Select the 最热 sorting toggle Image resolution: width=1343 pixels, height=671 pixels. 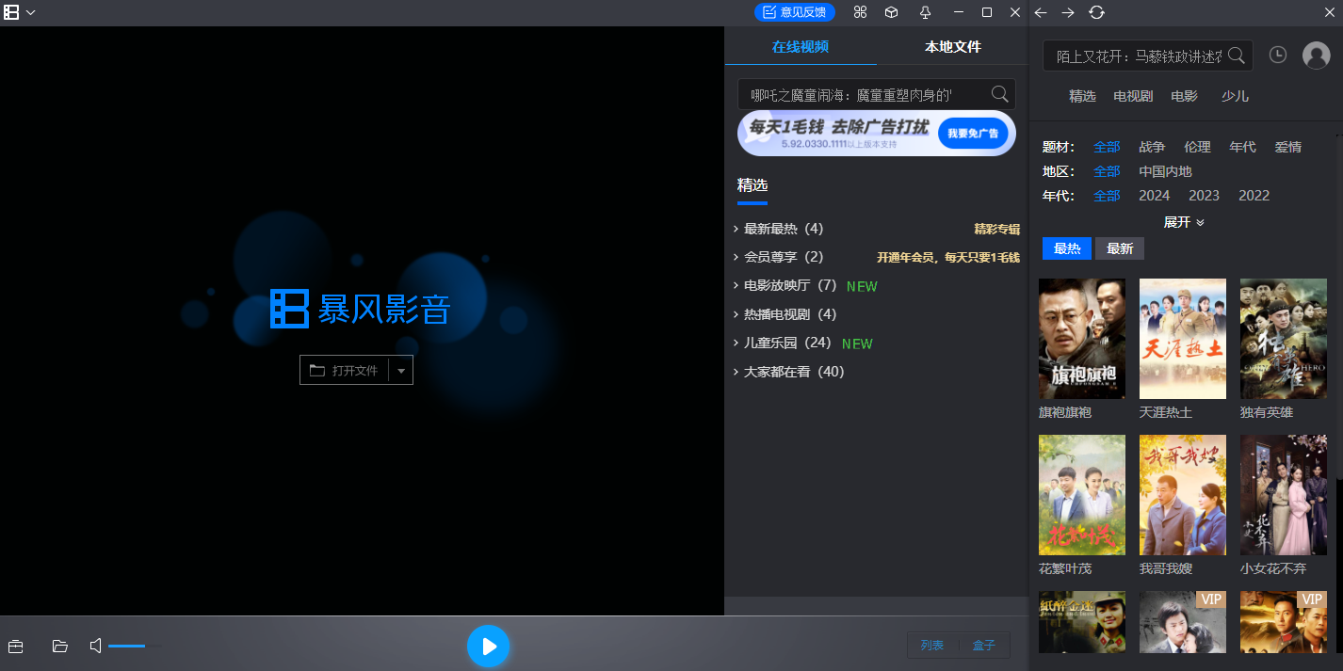(x=1066, y=248)
